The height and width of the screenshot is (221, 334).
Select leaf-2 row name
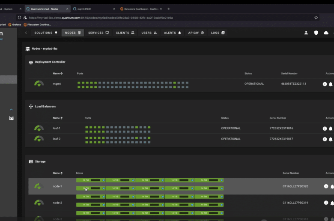(x=57, y=139)
